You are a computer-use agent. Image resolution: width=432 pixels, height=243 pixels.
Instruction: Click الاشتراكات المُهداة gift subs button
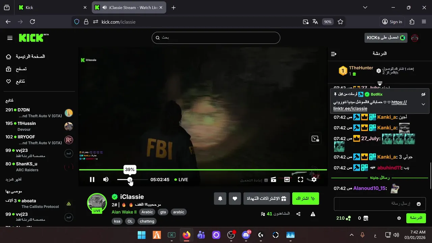[x=267, y=199]
